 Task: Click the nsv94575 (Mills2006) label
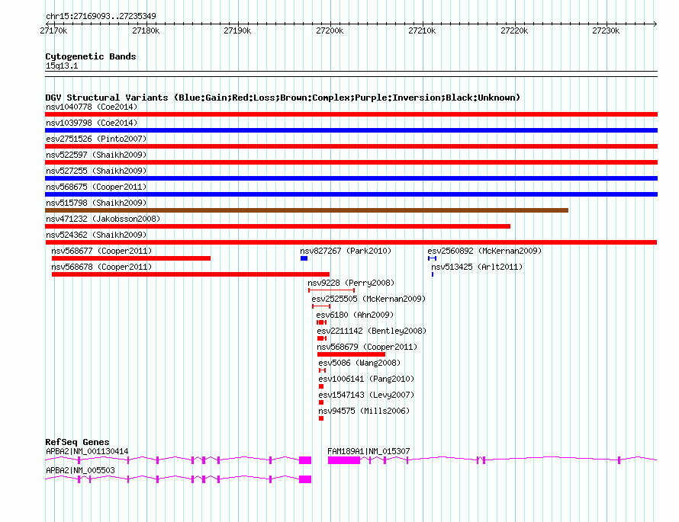364,411
